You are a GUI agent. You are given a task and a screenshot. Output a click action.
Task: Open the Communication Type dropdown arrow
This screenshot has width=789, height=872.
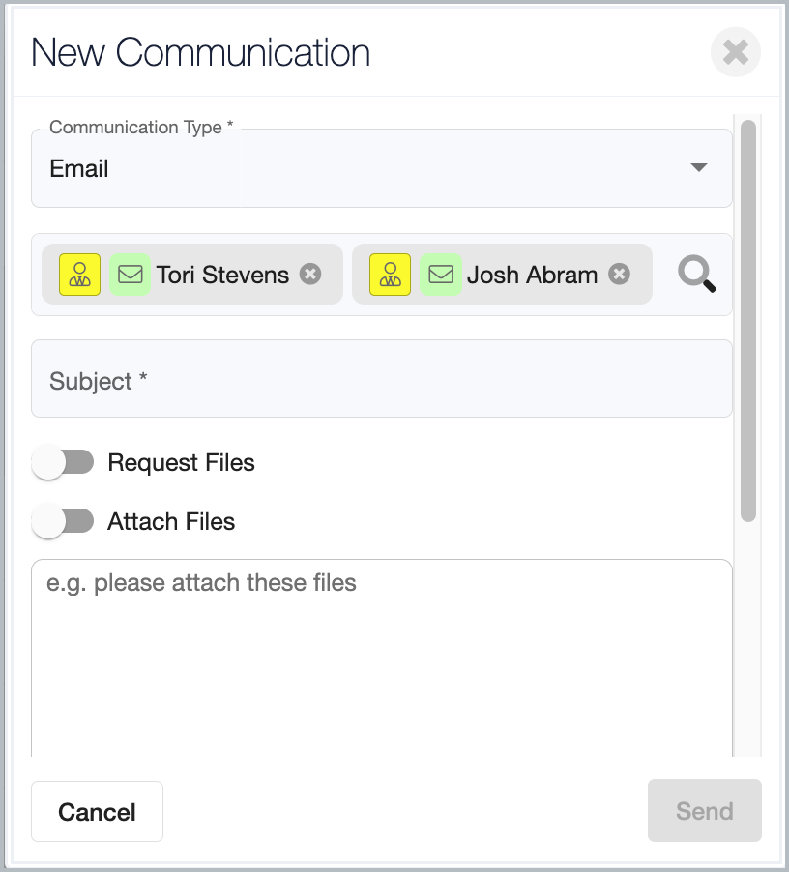[698, 167]
